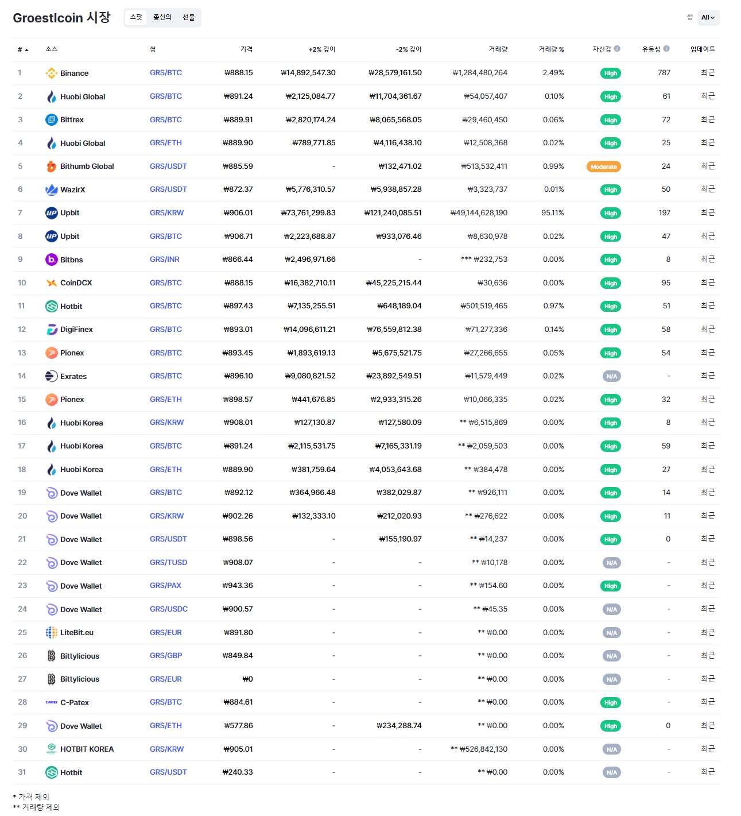Image resolution: width=741 pixels, height=816 pixels.
Task: Open GRS/TUSD pair link for Dove Wallet
Action: (x=169, y=563)
